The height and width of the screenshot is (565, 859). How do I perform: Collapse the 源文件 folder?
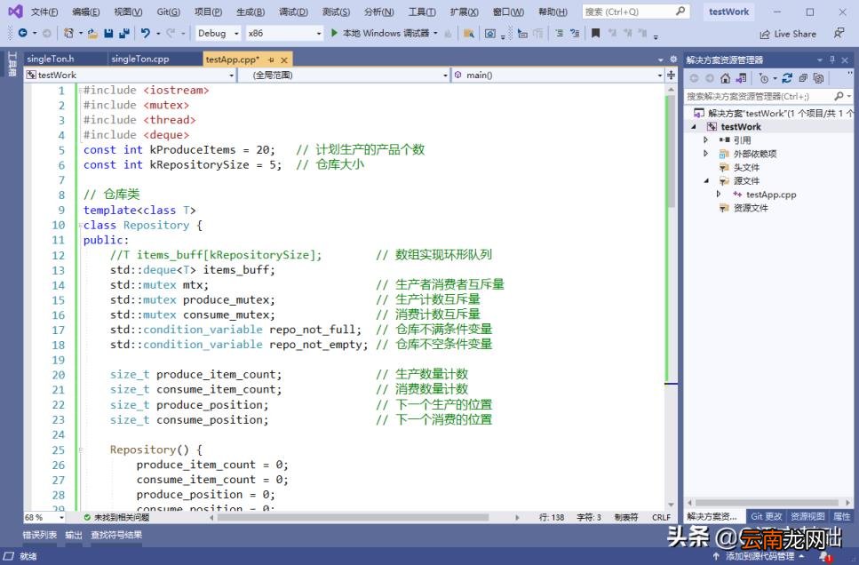tap(706, 181)
